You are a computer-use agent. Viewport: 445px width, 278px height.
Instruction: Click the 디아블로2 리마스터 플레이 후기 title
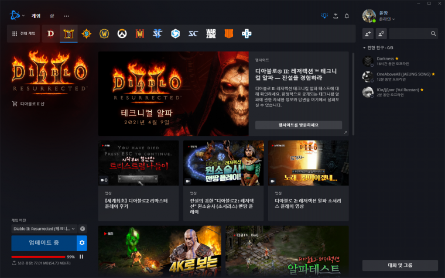coord(136,204)
